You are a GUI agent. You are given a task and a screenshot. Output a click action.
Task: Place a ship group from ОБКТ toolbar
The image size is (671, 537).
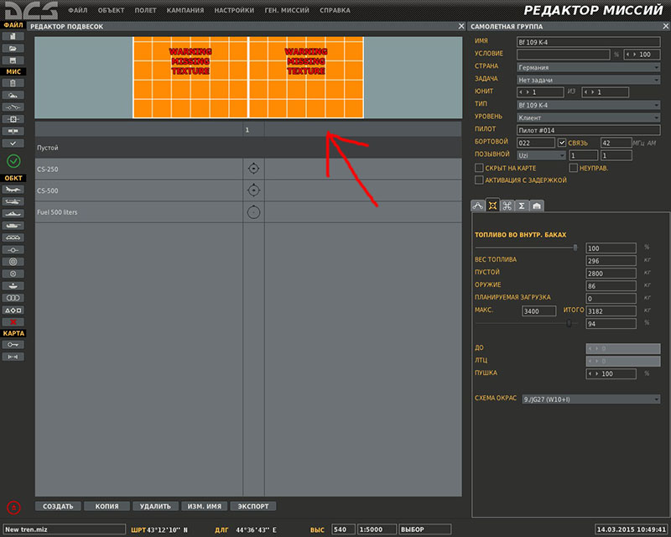(x=13, y=214)
